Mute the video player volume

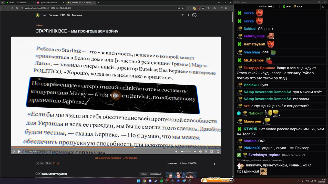tap(176, 152)
